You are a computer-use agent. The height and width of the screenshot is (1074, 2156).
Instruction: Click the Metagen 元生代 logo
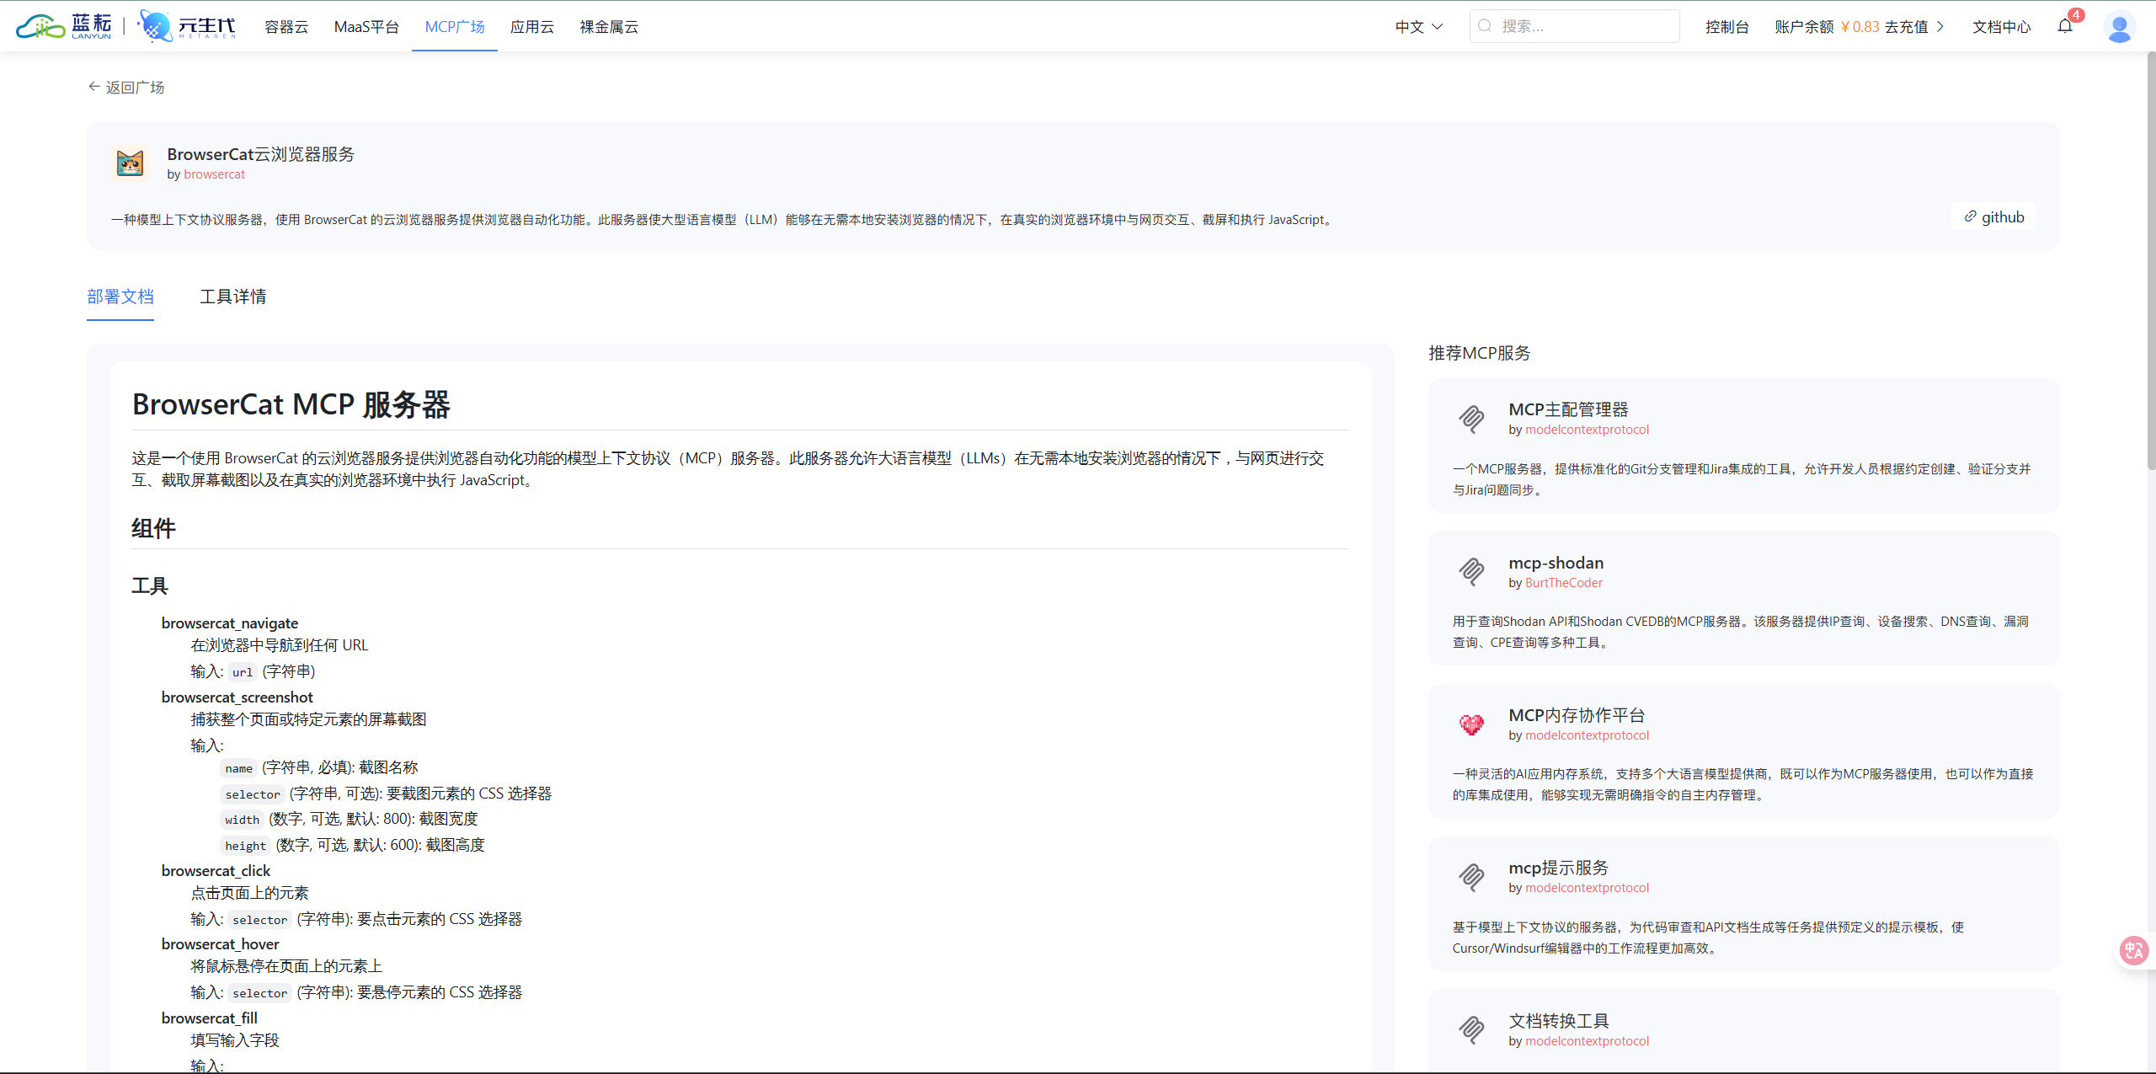click(187, 26)
